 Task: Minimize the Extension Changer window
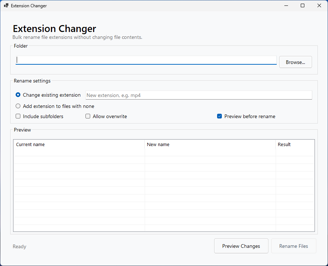pos(286,6)
